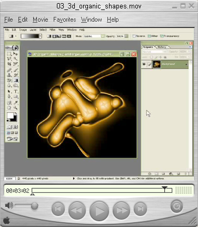Click the round QuickTime Q button

pos(176,206)
